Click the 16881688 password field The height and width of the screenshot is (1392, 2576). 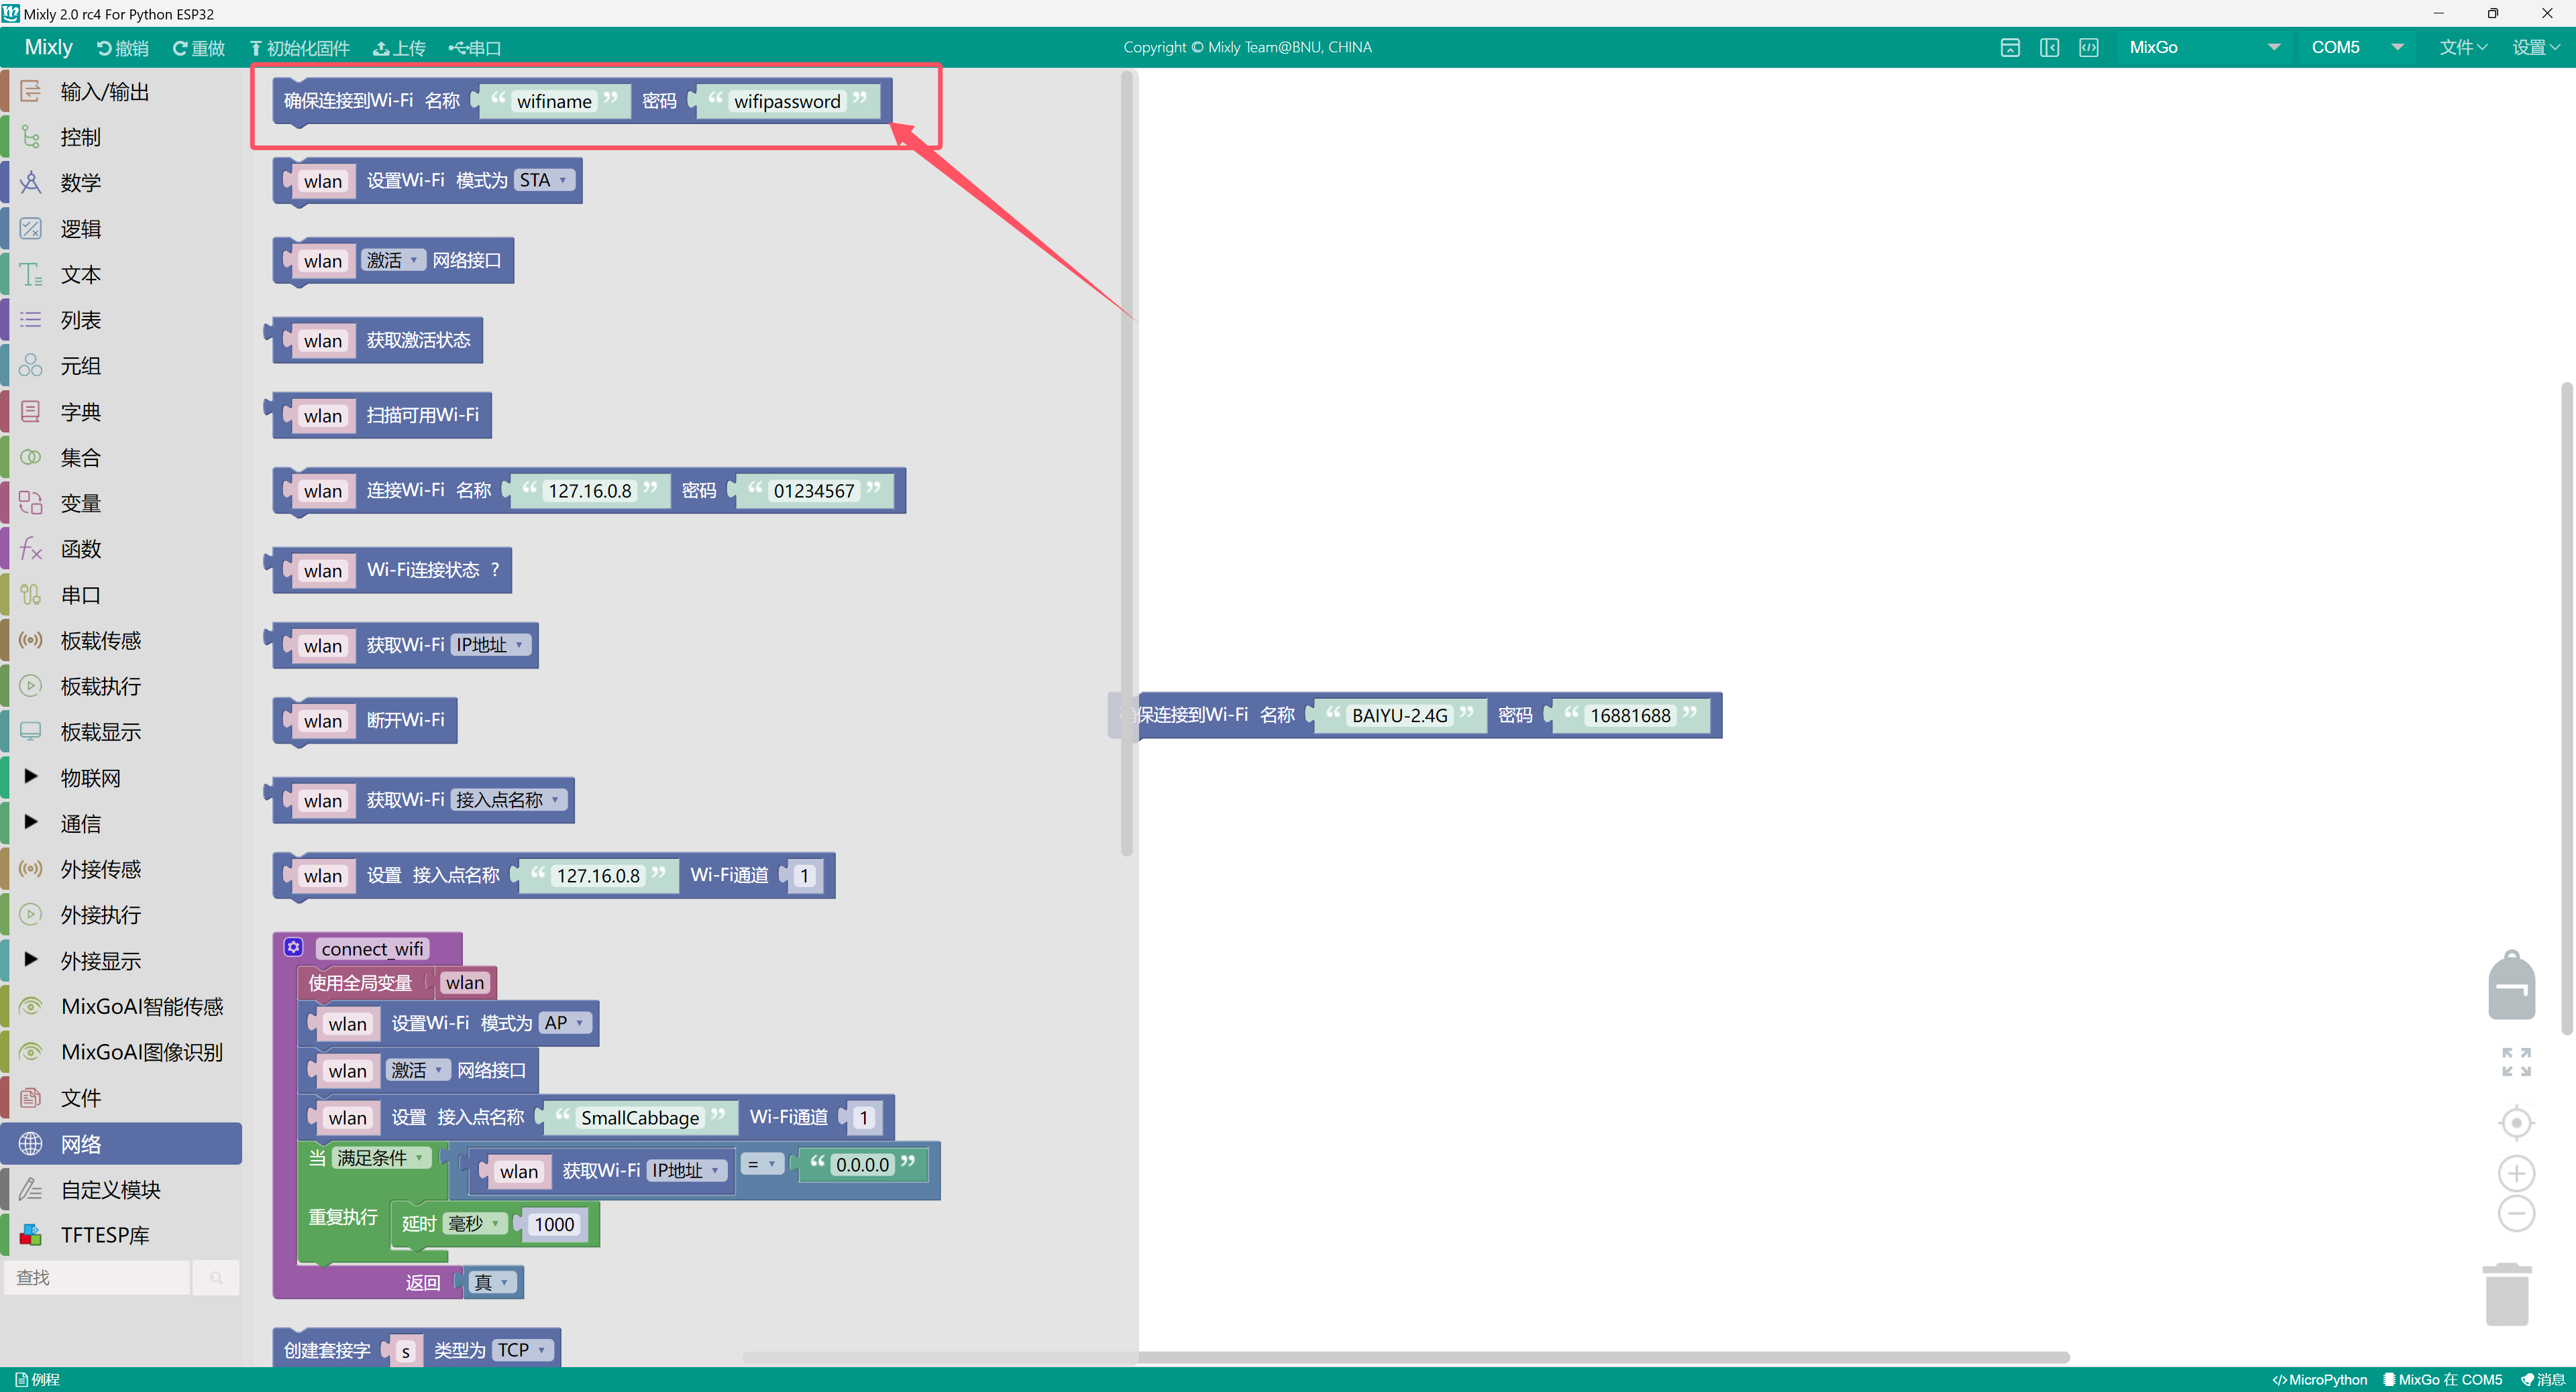pos(1630,715)
